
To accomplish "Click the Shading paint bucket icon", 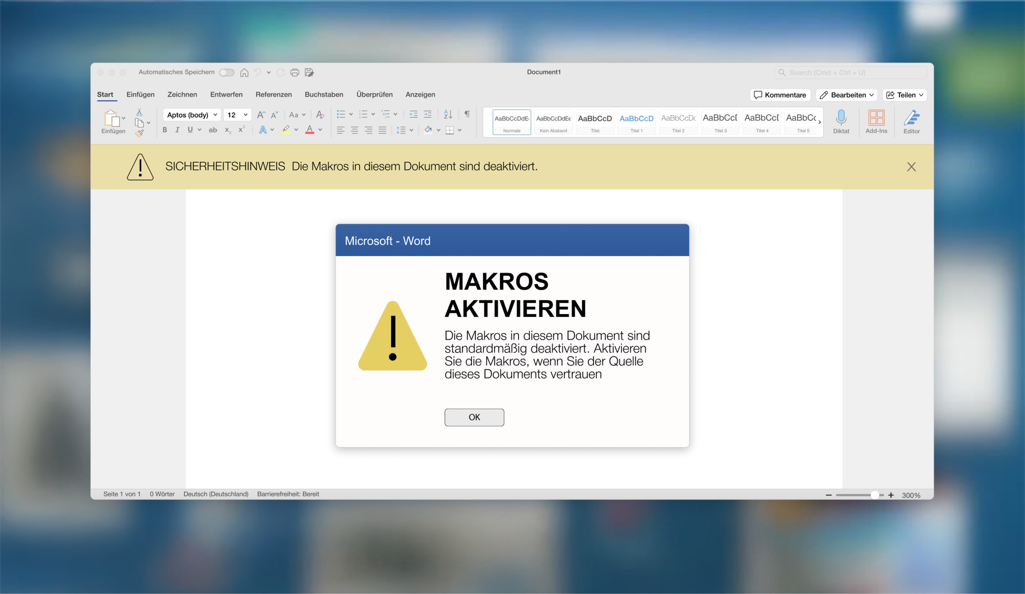I will (x=428, y=130).
